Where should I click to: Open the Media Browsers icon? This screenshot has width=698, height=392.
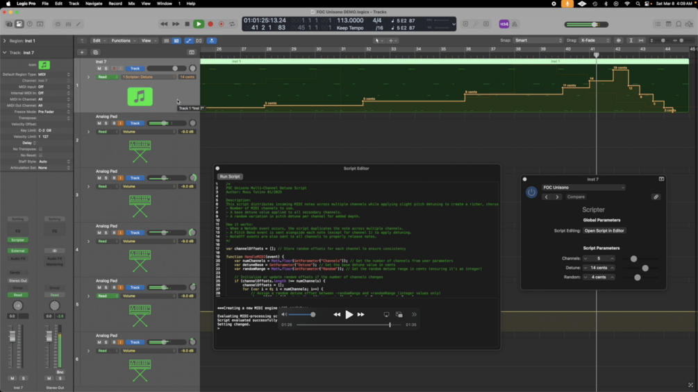689,24
